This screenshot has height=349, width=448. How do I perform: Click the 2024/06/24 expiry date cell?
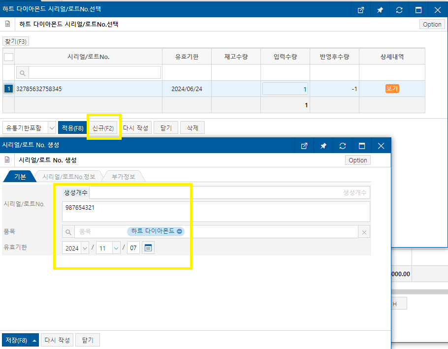(187, 89)
